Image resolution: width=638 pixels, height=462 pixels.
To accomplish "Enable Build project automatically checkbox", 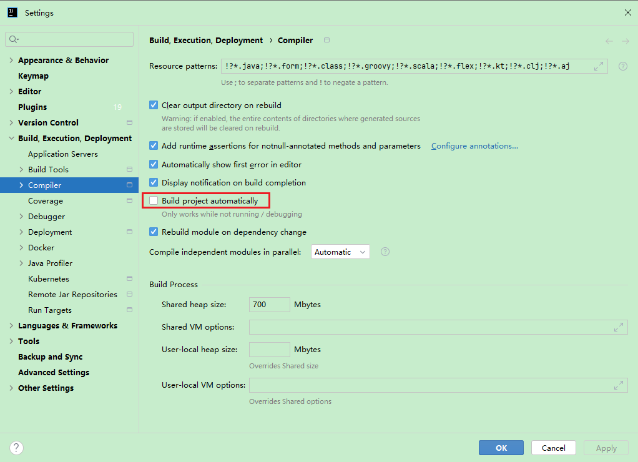I will (154, 200).
